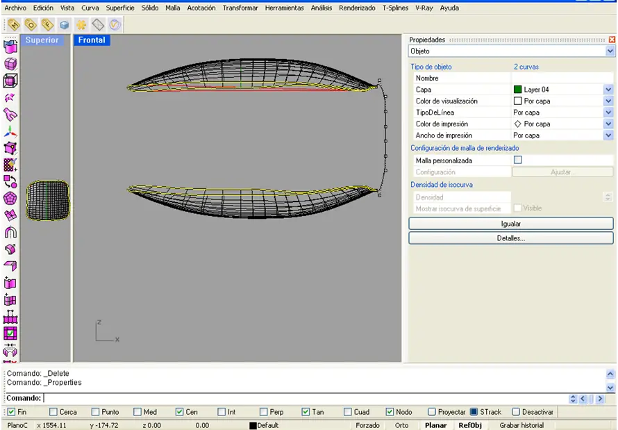Viewport: 618px width, 430px height.
Task: Click the pink pentagon face icon in the sidebar
Action: click(10, 198)
